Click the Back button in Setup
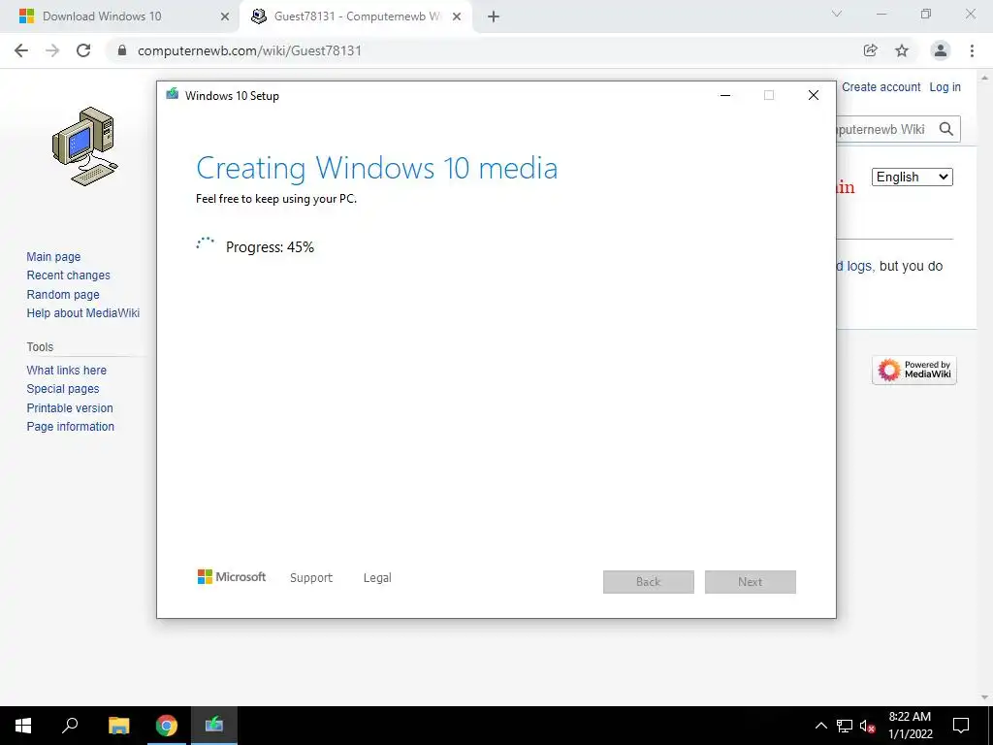Viewport: 993px width, 745px height. click(649, 582)
